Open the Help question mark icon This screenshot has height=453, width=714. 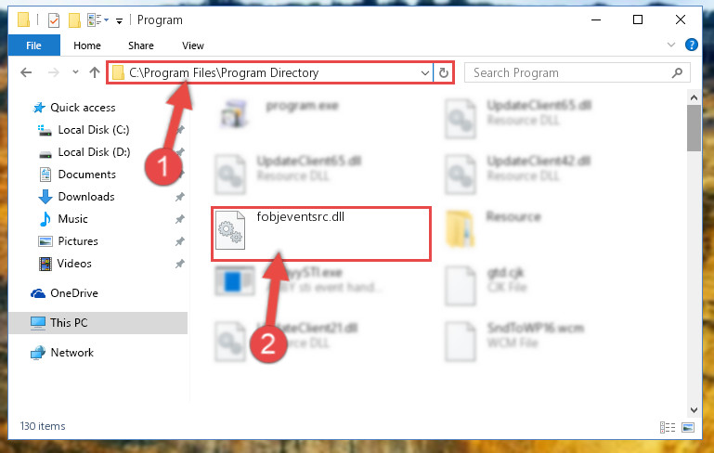click(x=691, y=45)
